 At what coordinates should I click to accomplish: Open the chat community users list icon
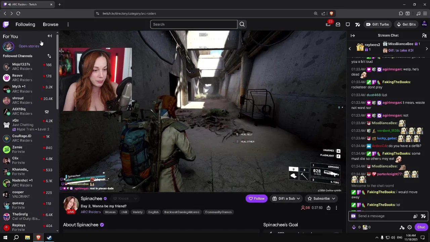pos(424,35)
